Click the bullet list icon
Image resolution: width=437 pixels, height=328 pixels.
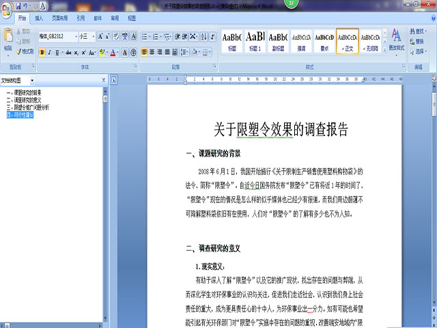(x=145, y=36)
